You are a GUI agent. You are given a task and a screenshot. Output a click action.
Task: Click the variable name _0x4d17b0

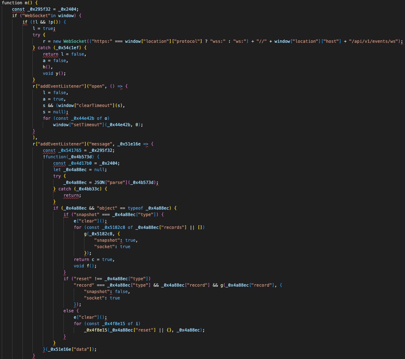click(x=80, y=163)
